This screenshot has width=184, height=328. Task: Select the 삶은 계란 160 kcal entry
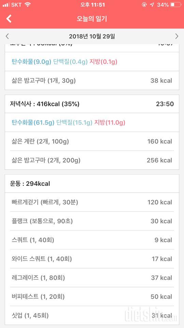click(92, 141)
